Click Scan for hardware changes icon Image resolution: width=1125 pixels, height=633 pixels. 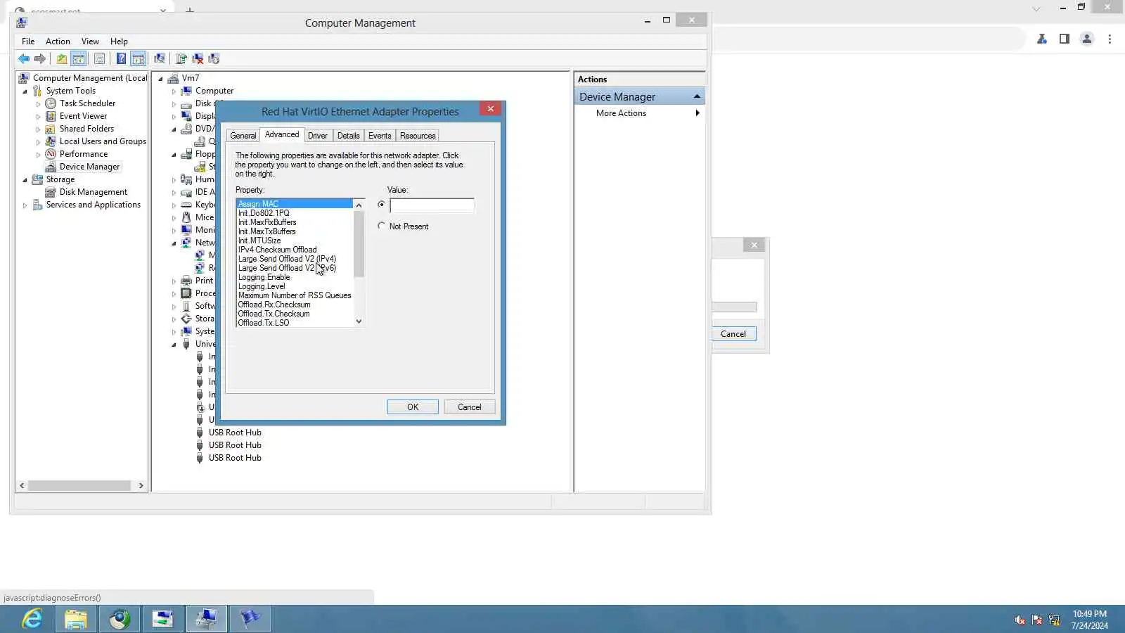click(160, 59)
